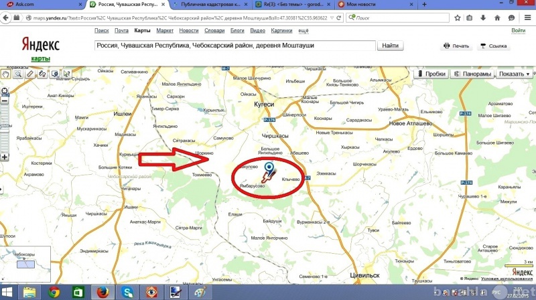Open the bookmarks list icon
The height and width of the screenshot is (300, 536).
pos(470,18)
